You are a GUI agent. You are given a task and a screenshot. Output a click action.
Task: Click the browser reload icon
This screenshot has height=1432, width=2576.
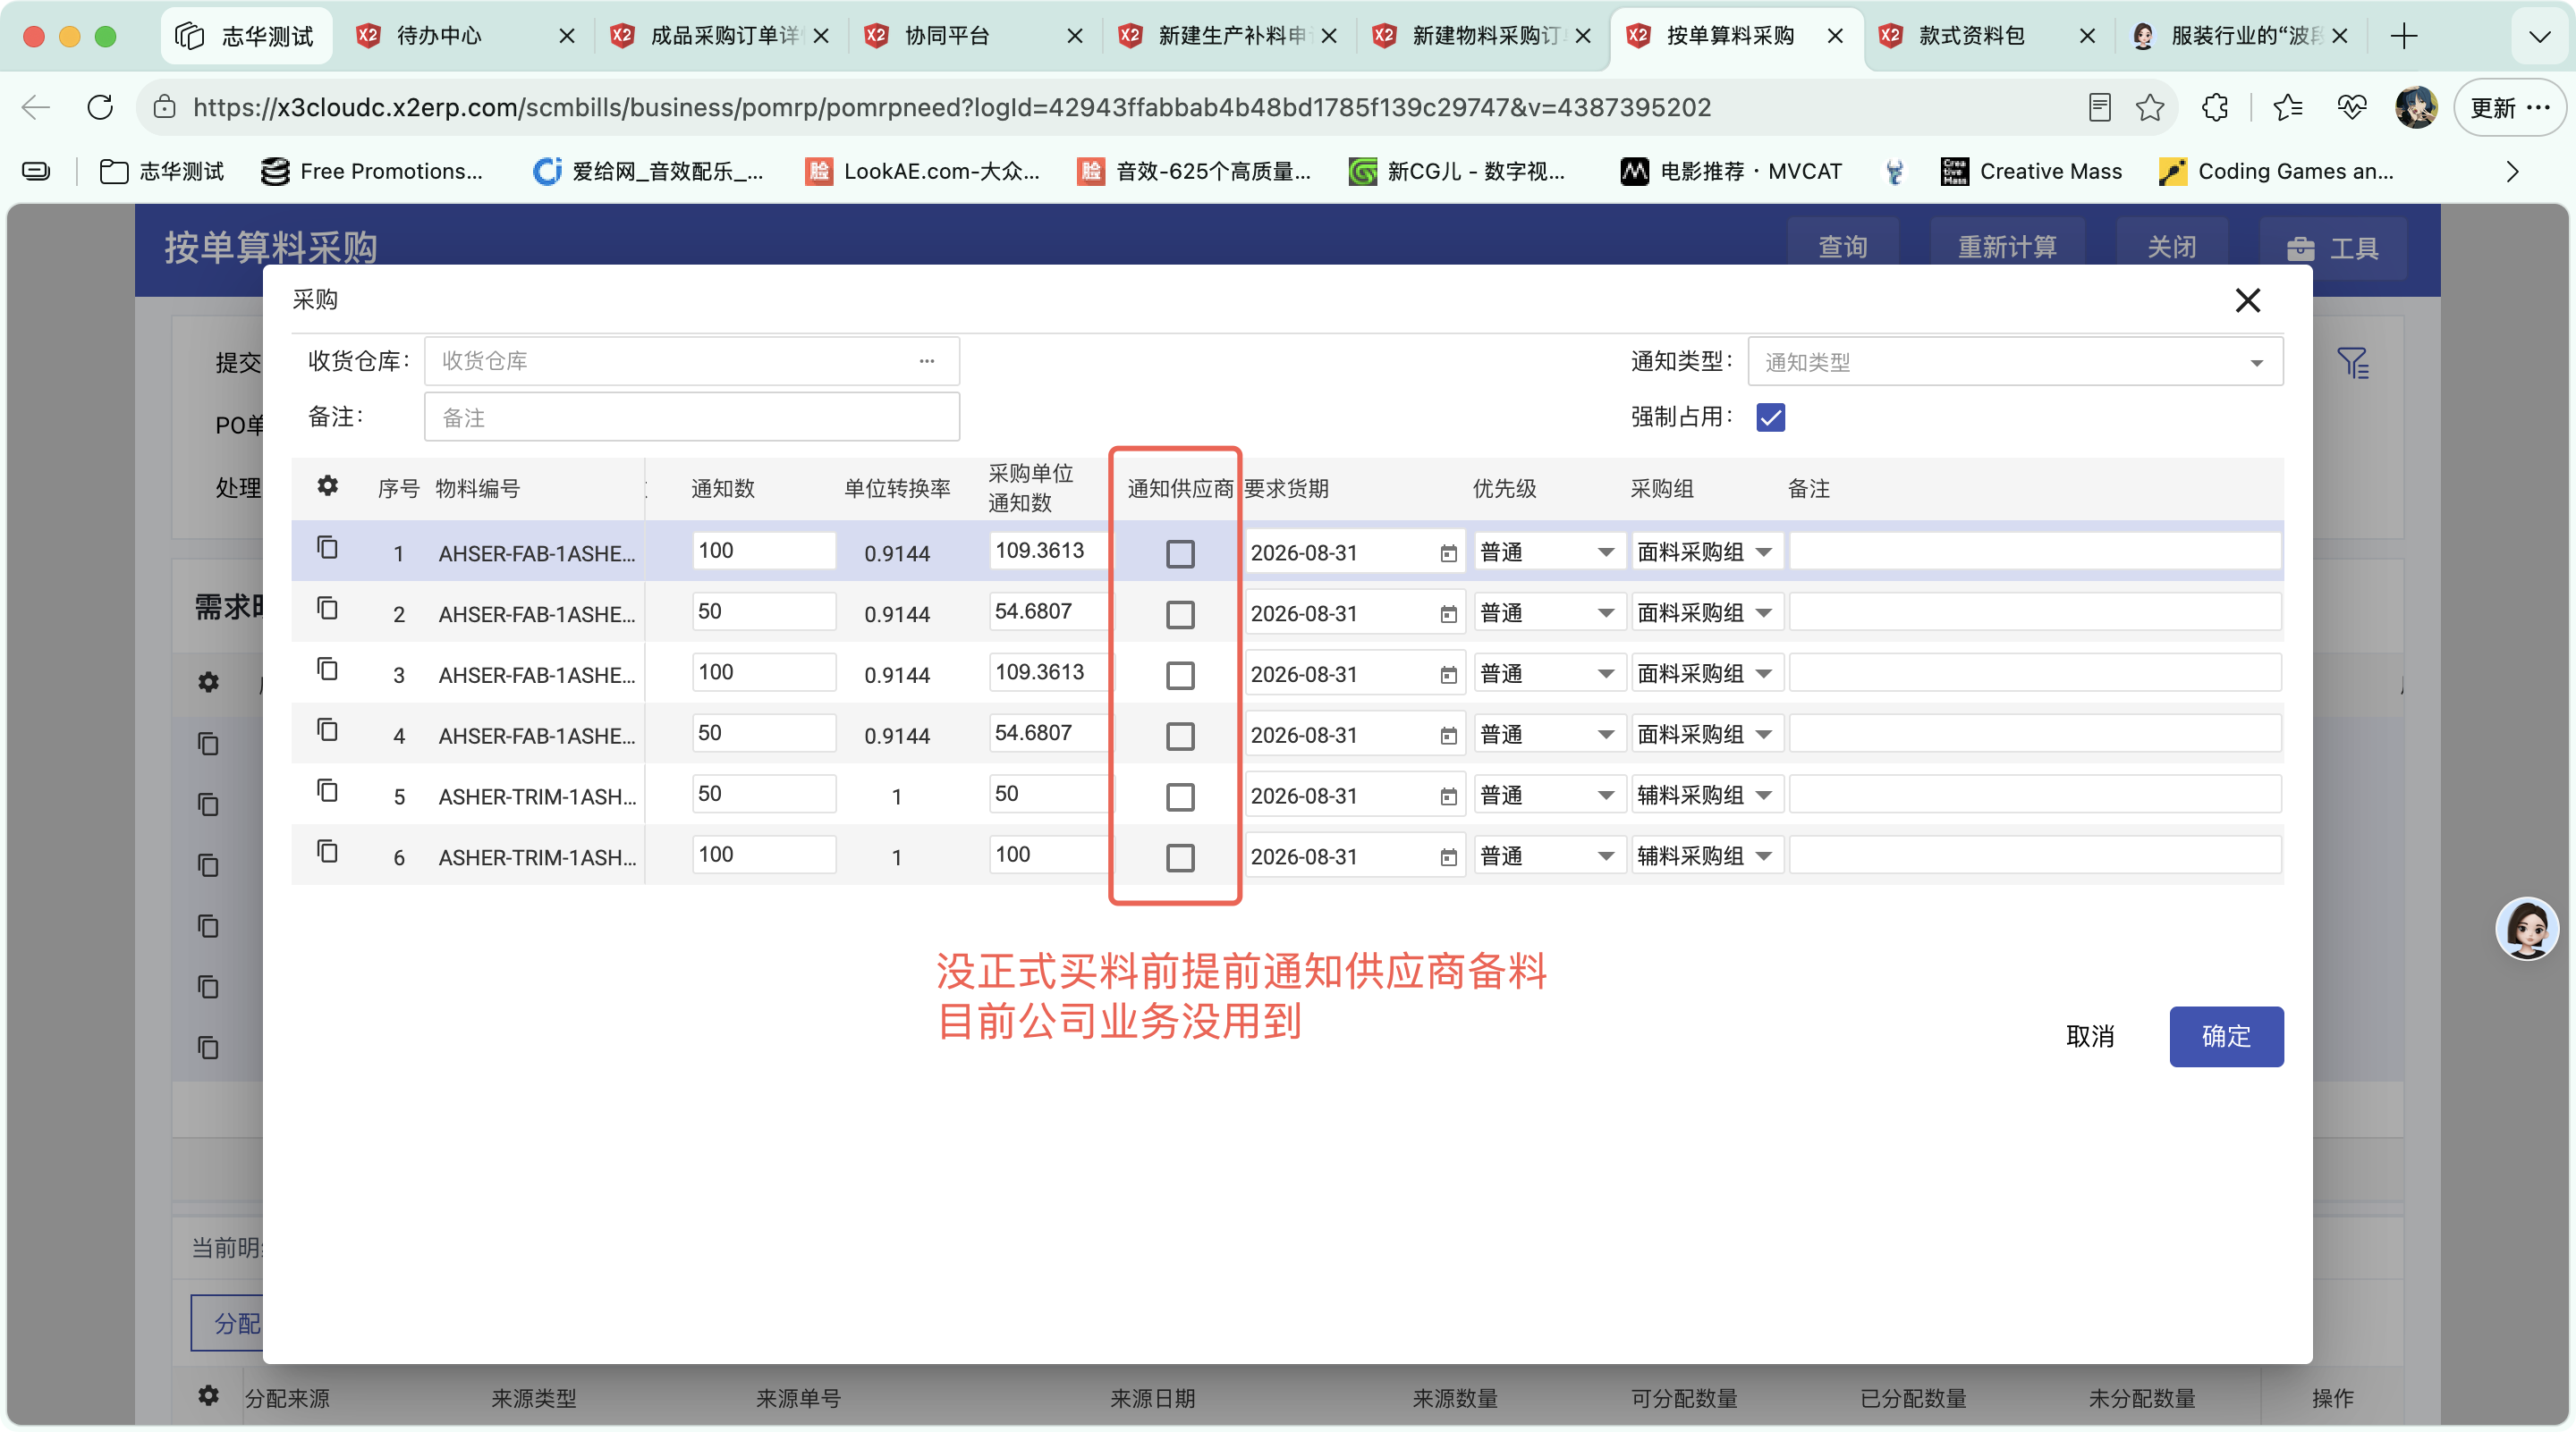(100, 107)
